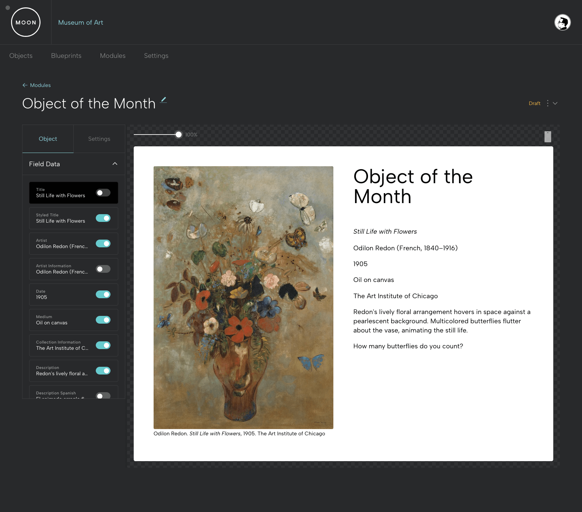Click artist line Odilon Redon (French, 1840–1916)
The width and height of the screenshot is (582, 512).
(x=405, y=248)
